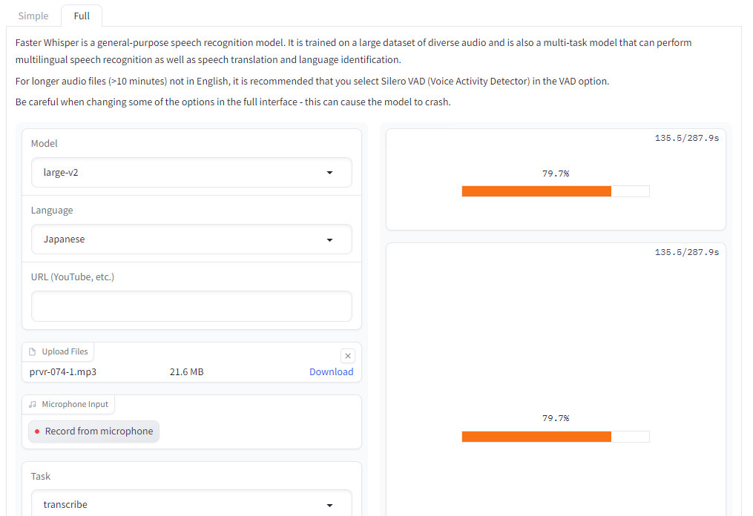Switch to the Simple tab
The height and width of the screenshot is (516, 753).
(33, 16)
